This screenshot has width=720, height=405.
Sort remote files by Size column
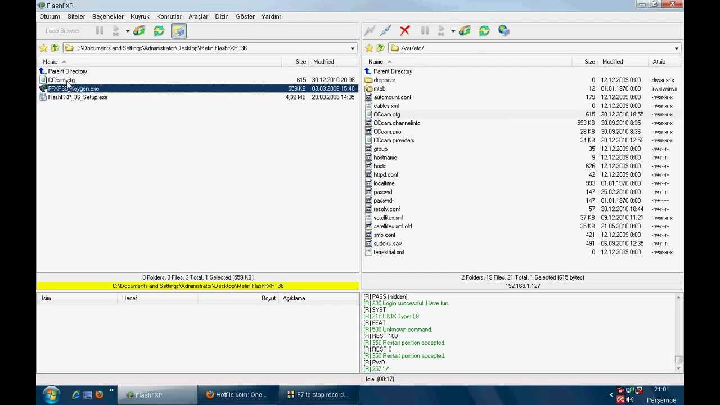coord(585,62)
